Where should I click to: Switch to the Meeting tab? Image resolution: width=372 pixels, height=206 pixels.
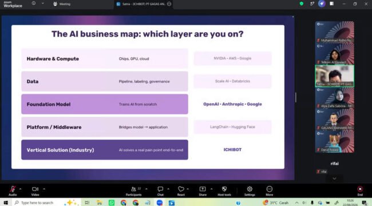62,4
